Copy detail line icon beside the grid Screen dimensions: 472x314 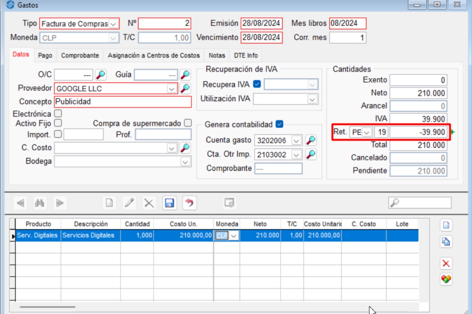[446, 242]
